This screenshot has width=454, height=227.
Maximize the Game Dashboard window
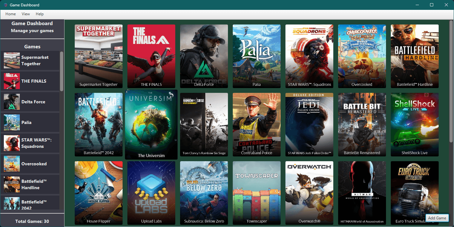coord(432,5)
